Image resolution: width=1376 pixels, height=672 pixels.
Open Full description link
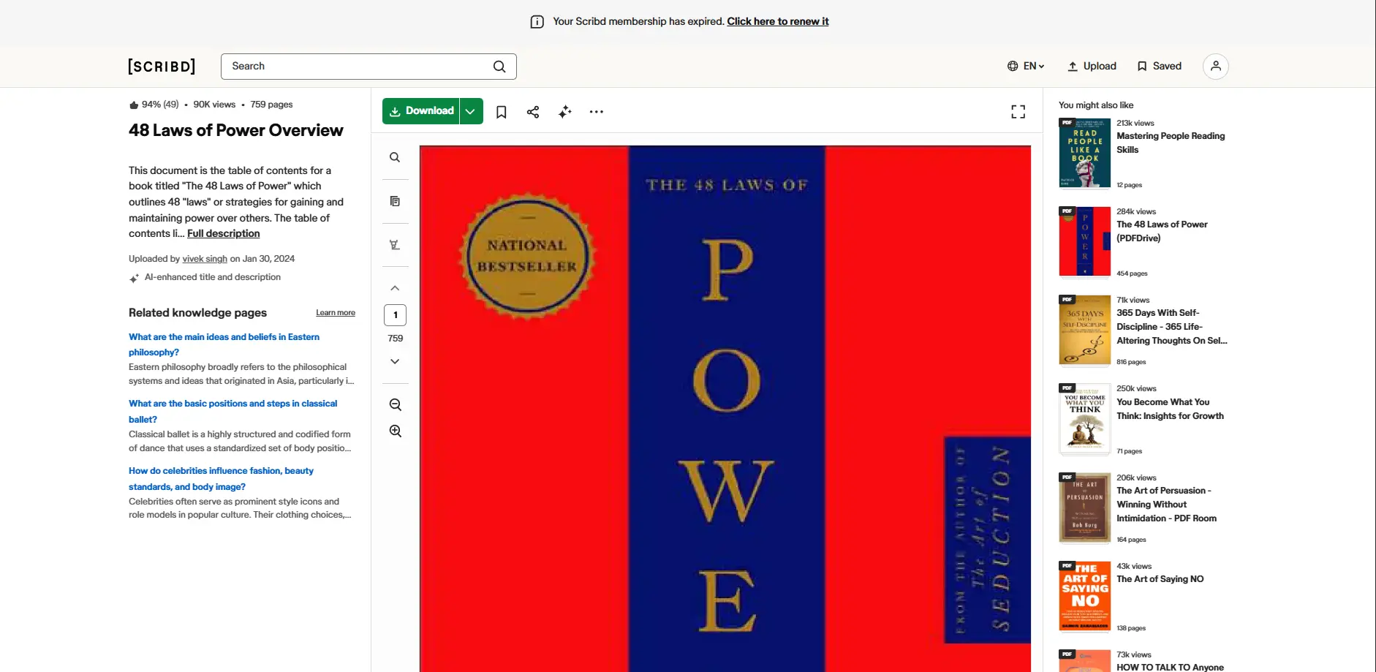[224, 233]
